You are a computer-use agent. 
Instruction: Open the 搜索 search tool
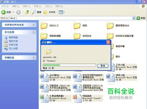click(x=37, y=12)
